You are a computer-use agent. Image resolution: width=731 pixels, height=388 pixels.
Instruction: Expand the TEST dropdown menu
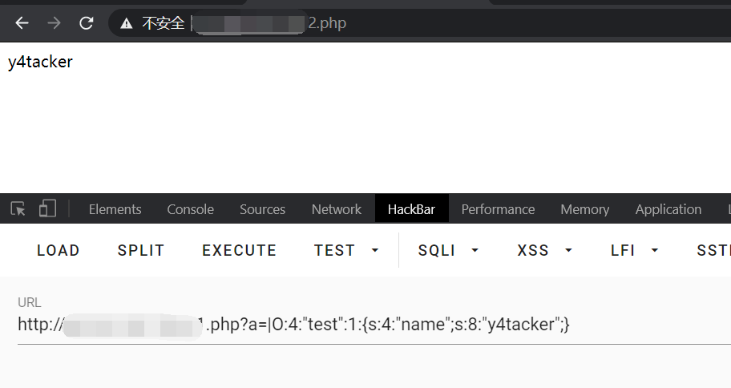pos(346,250)
